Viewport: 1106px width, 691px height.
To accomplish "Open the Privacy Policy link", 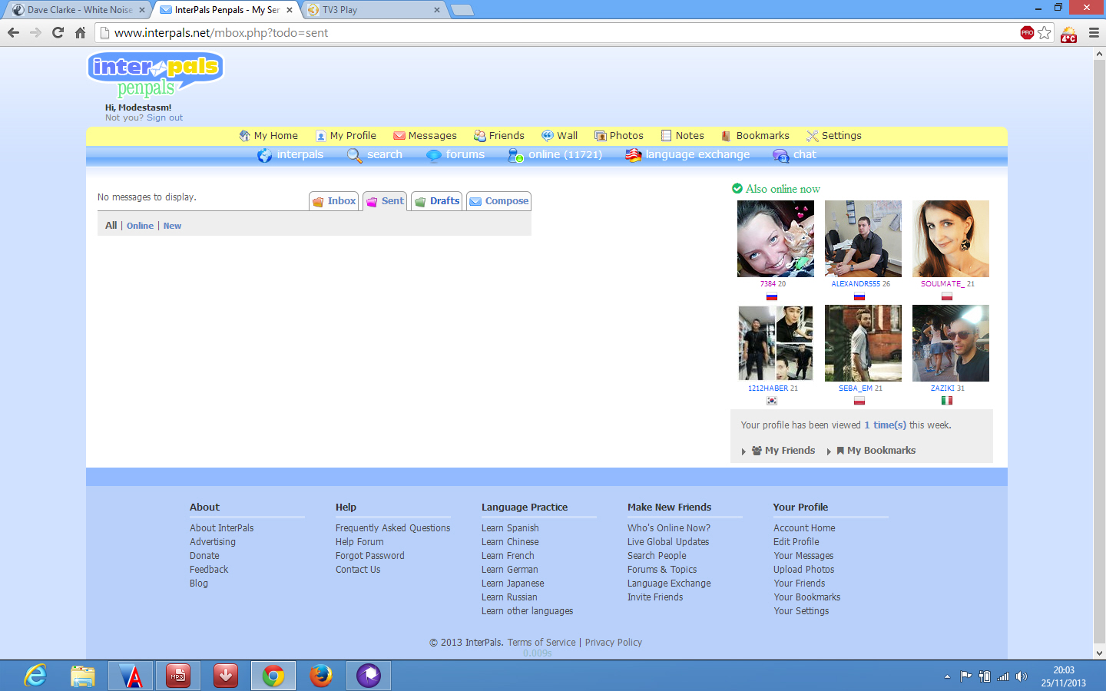I will [x=613, y=643].
